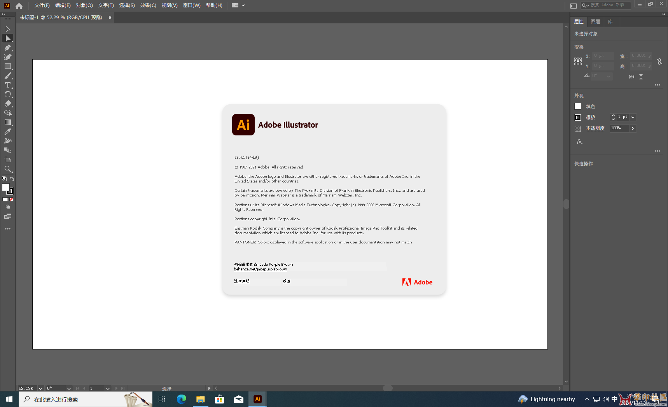
Task: Click 描边 stroke label link
Action: pos(591,117)
